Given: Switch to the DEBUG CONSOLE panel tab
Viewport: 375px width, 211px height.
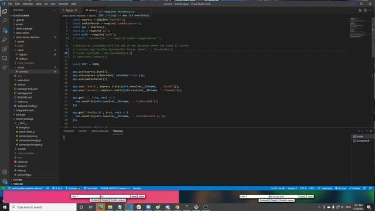Looking at the screenshot, I should click(x=100, y=131).
